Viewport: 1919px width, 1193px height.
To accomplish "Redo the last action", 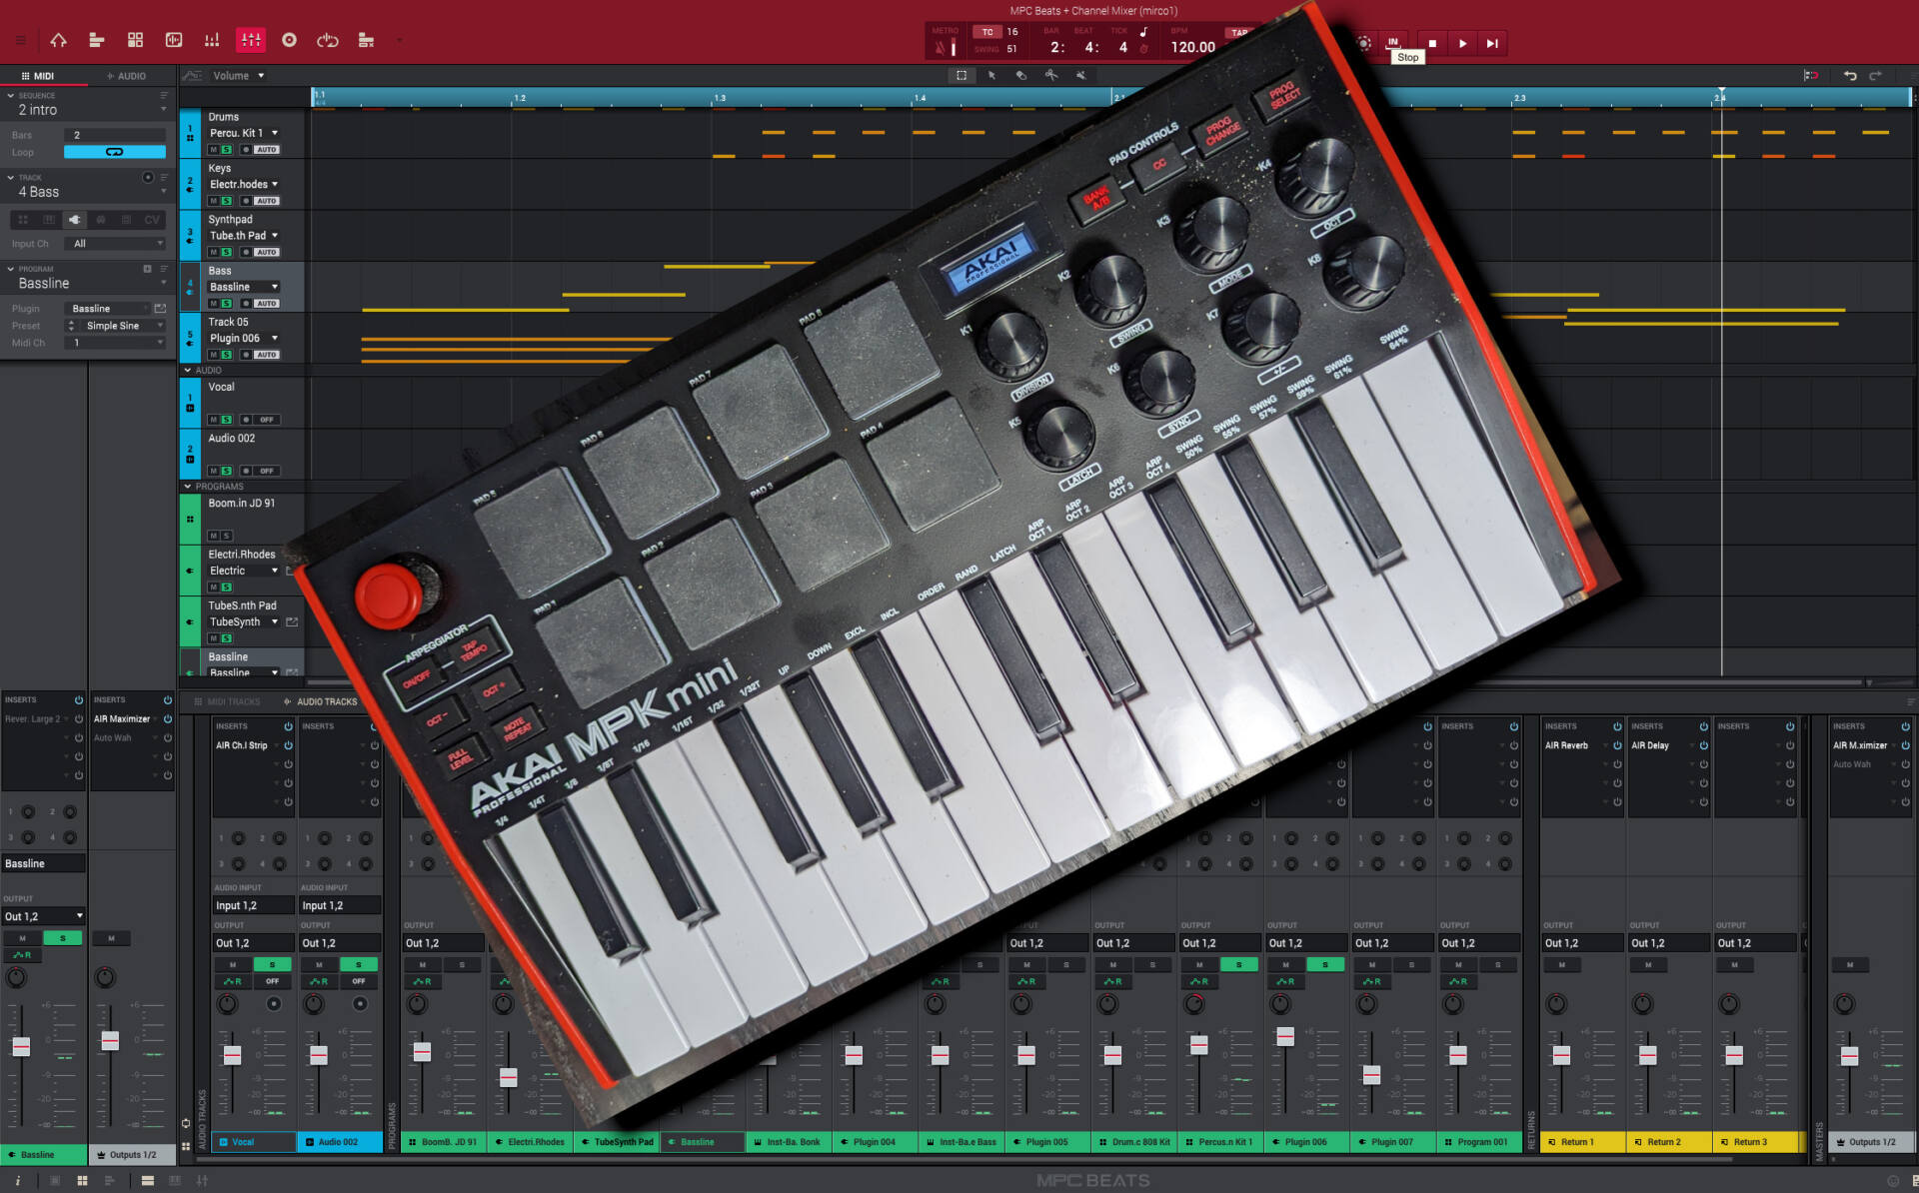I will [1876, 75].
